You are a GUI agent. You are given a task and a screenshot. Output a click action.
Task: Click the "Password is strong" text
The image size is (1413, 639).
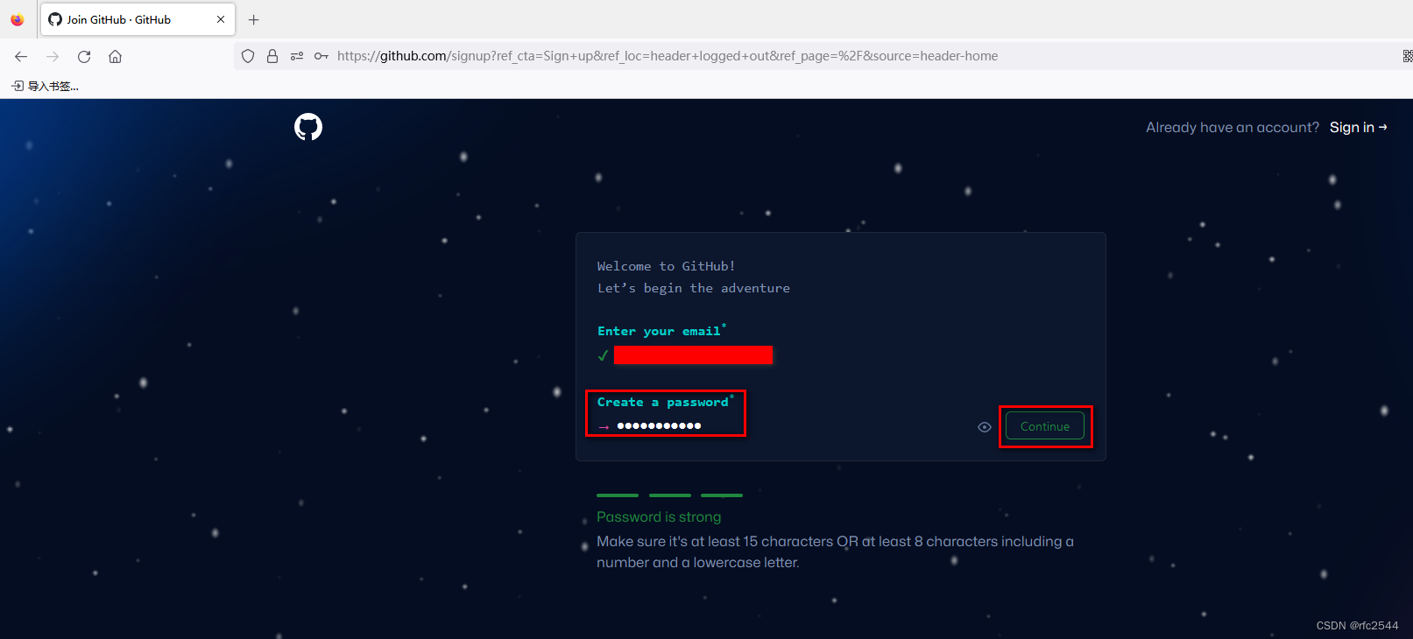659,517
